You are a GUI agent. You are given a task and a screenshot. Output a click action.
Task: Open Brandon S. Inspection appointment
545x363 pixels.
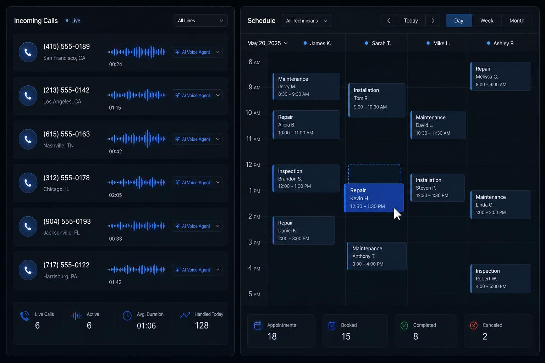(306, 179)
